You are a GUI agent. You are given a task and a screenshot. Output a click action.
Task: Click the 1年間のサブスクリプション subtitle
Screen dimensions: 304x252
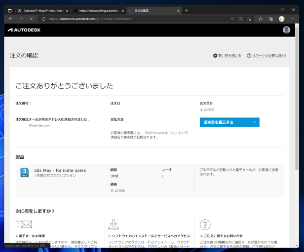tap(55, 175)
